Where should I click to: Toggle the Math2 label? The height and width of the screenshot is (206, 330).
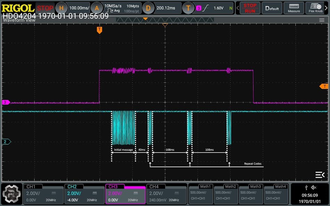click(x=230, y=187)
